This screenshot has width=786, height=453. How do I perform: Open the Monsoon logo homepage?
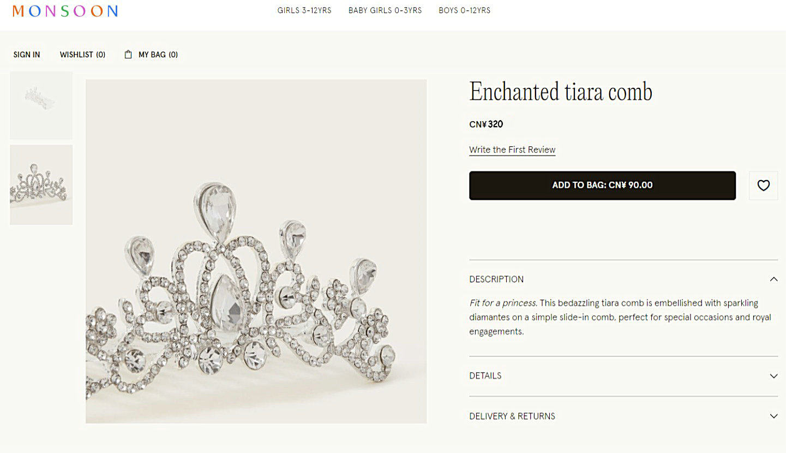(65, 11)
